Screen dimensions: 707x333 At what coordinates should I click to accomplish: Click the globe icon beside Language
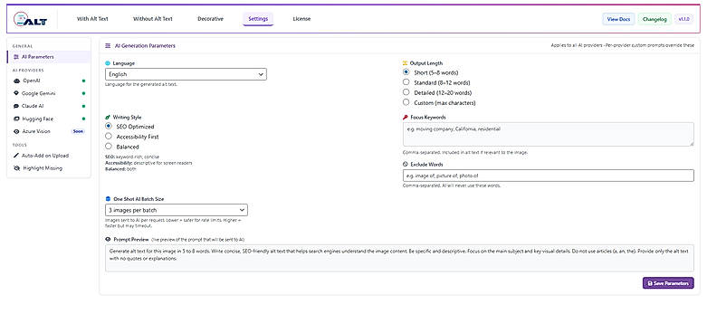point(108,63)
